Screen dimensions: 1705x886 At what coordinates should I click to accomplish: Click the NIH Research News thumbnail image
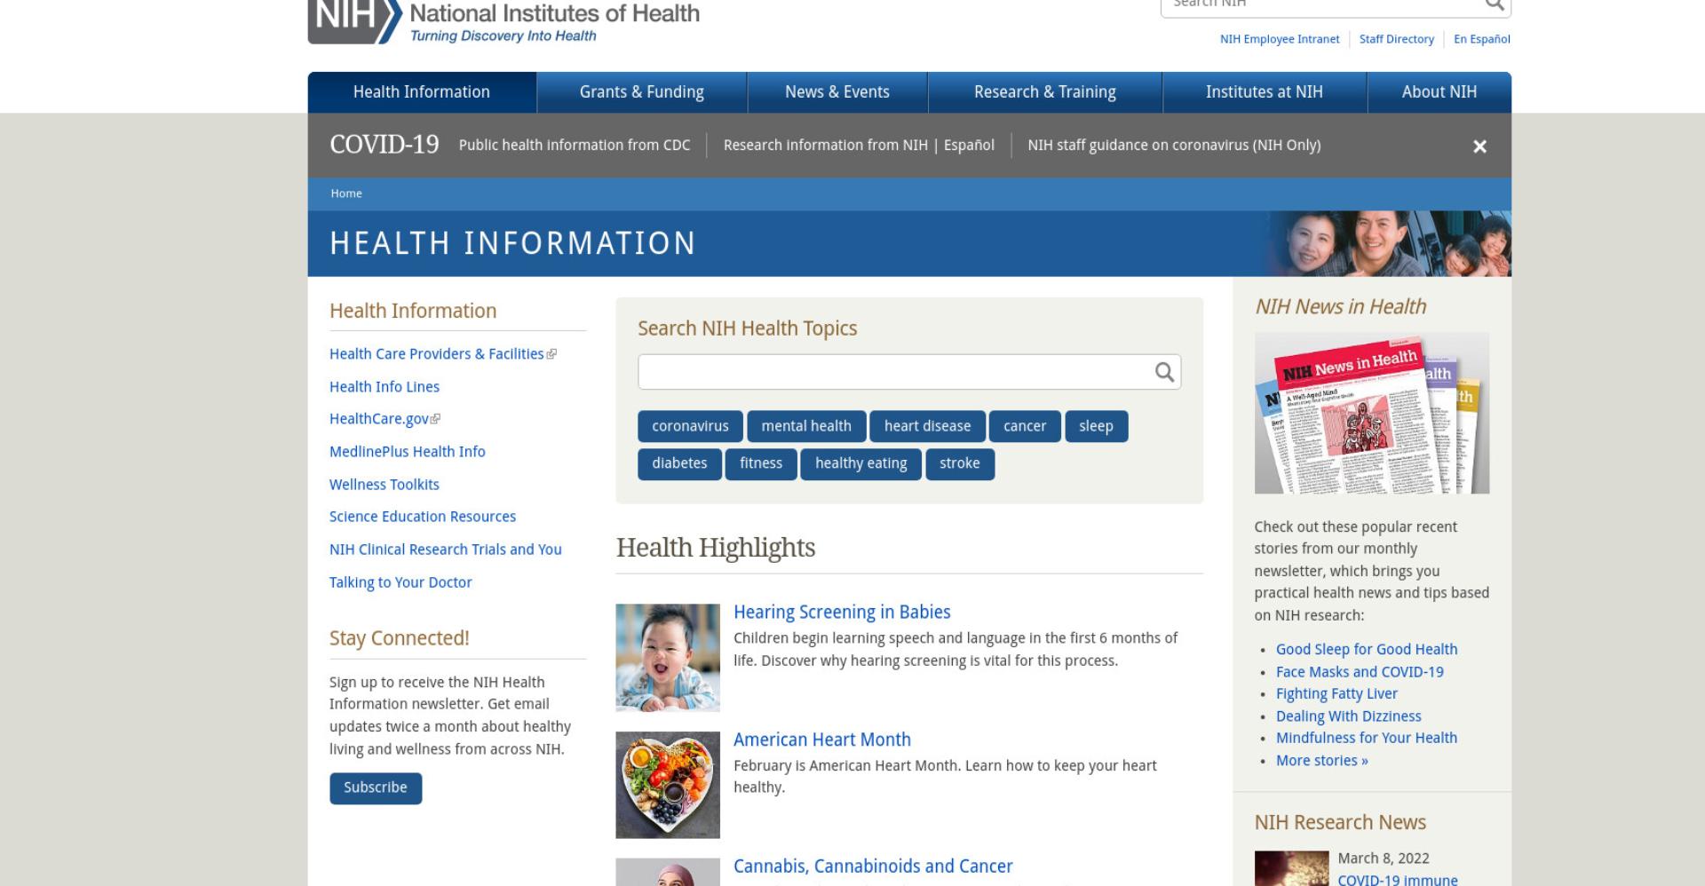pos(1291,868)
